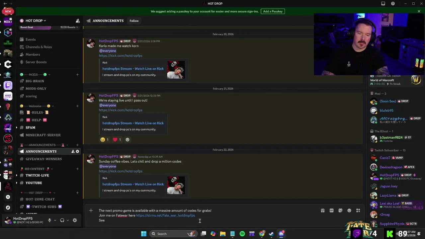The width and height of the screenshot is (425, 239).
Task: Open the inbox icon in title bar
Action: click(x=383, y=4)
